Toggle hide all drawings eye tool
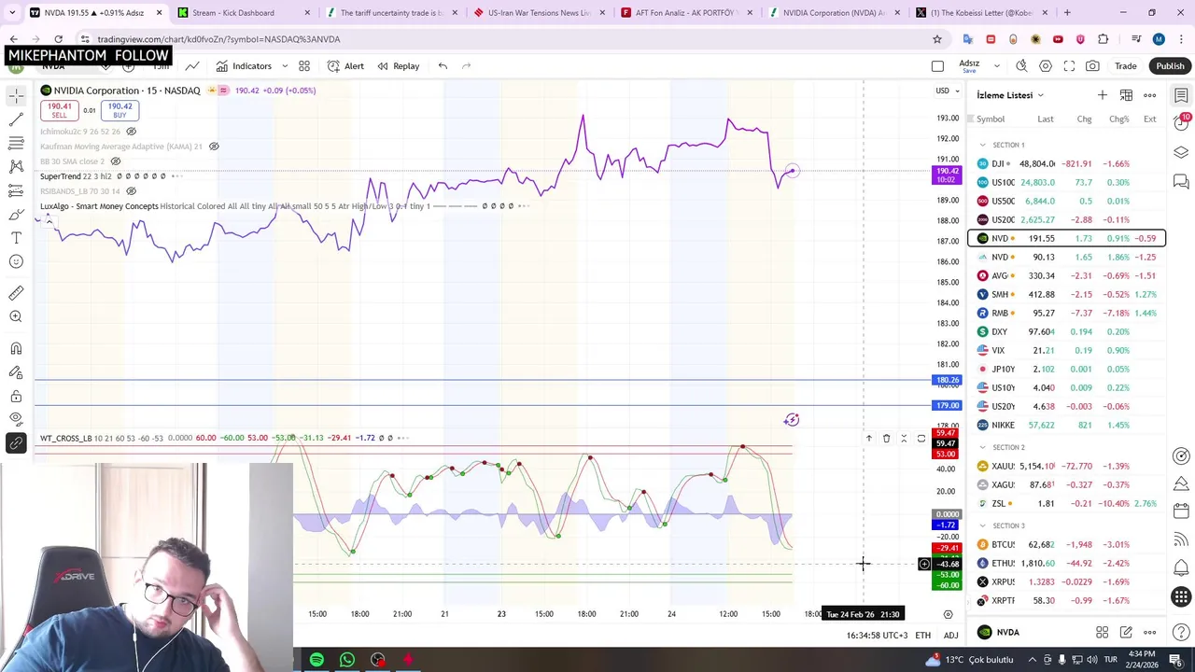 pyautogui.click(x=16, y=419)
